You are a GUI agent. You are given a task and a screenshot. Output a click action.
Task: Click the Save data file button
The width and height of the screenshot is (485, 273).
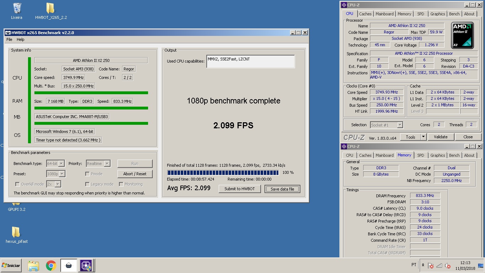click(x=282, y=189)
